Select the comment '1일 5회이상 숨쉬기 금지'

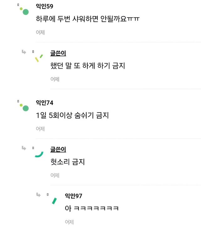point(73,115)
